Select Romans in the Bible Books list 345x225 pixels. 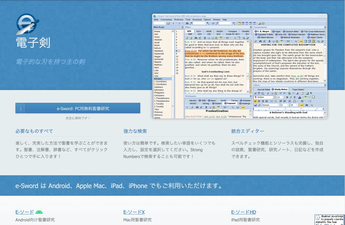coord(163,79)
